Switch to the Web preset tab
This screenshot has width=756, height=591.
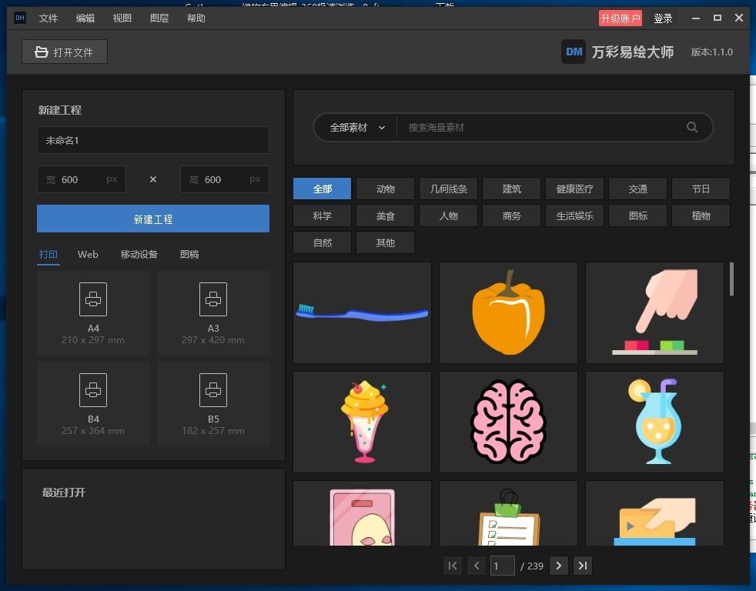88,255
